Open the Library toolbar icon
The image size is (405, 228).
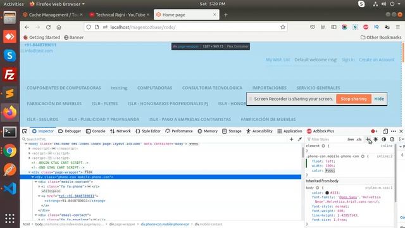click(x=323, y=27)
